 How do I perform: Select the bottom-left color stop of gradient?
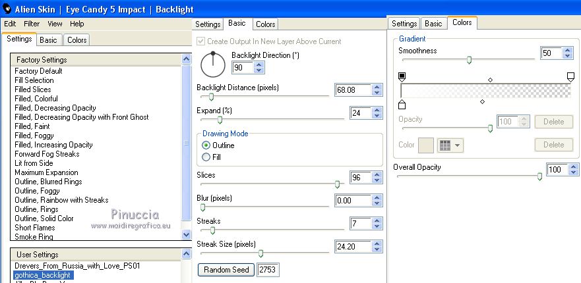pos(402,104)
